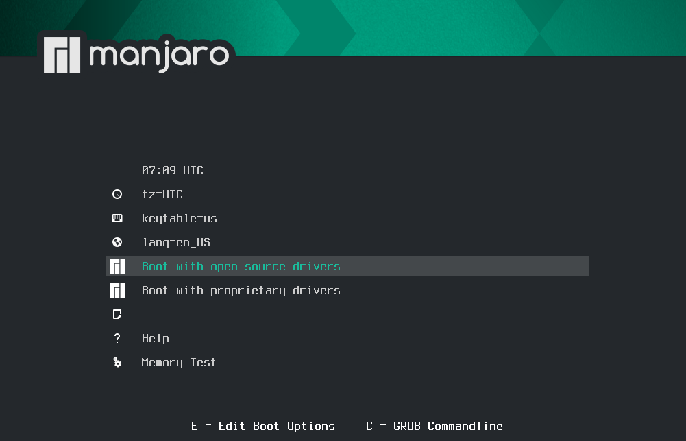Click the E = Edit Boot Options hint

tap(263, 426)
